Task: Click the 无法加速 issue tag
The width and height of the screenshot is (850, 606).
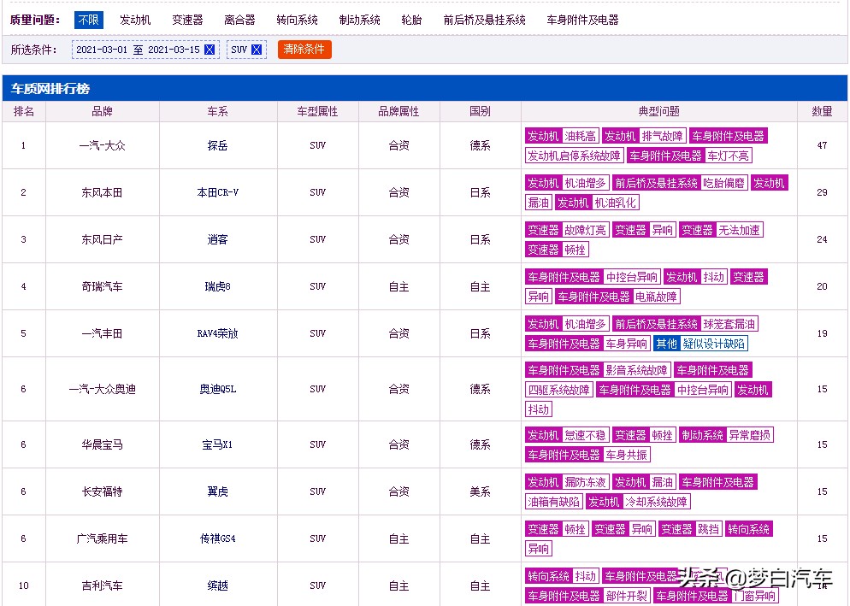Action: 739,231
